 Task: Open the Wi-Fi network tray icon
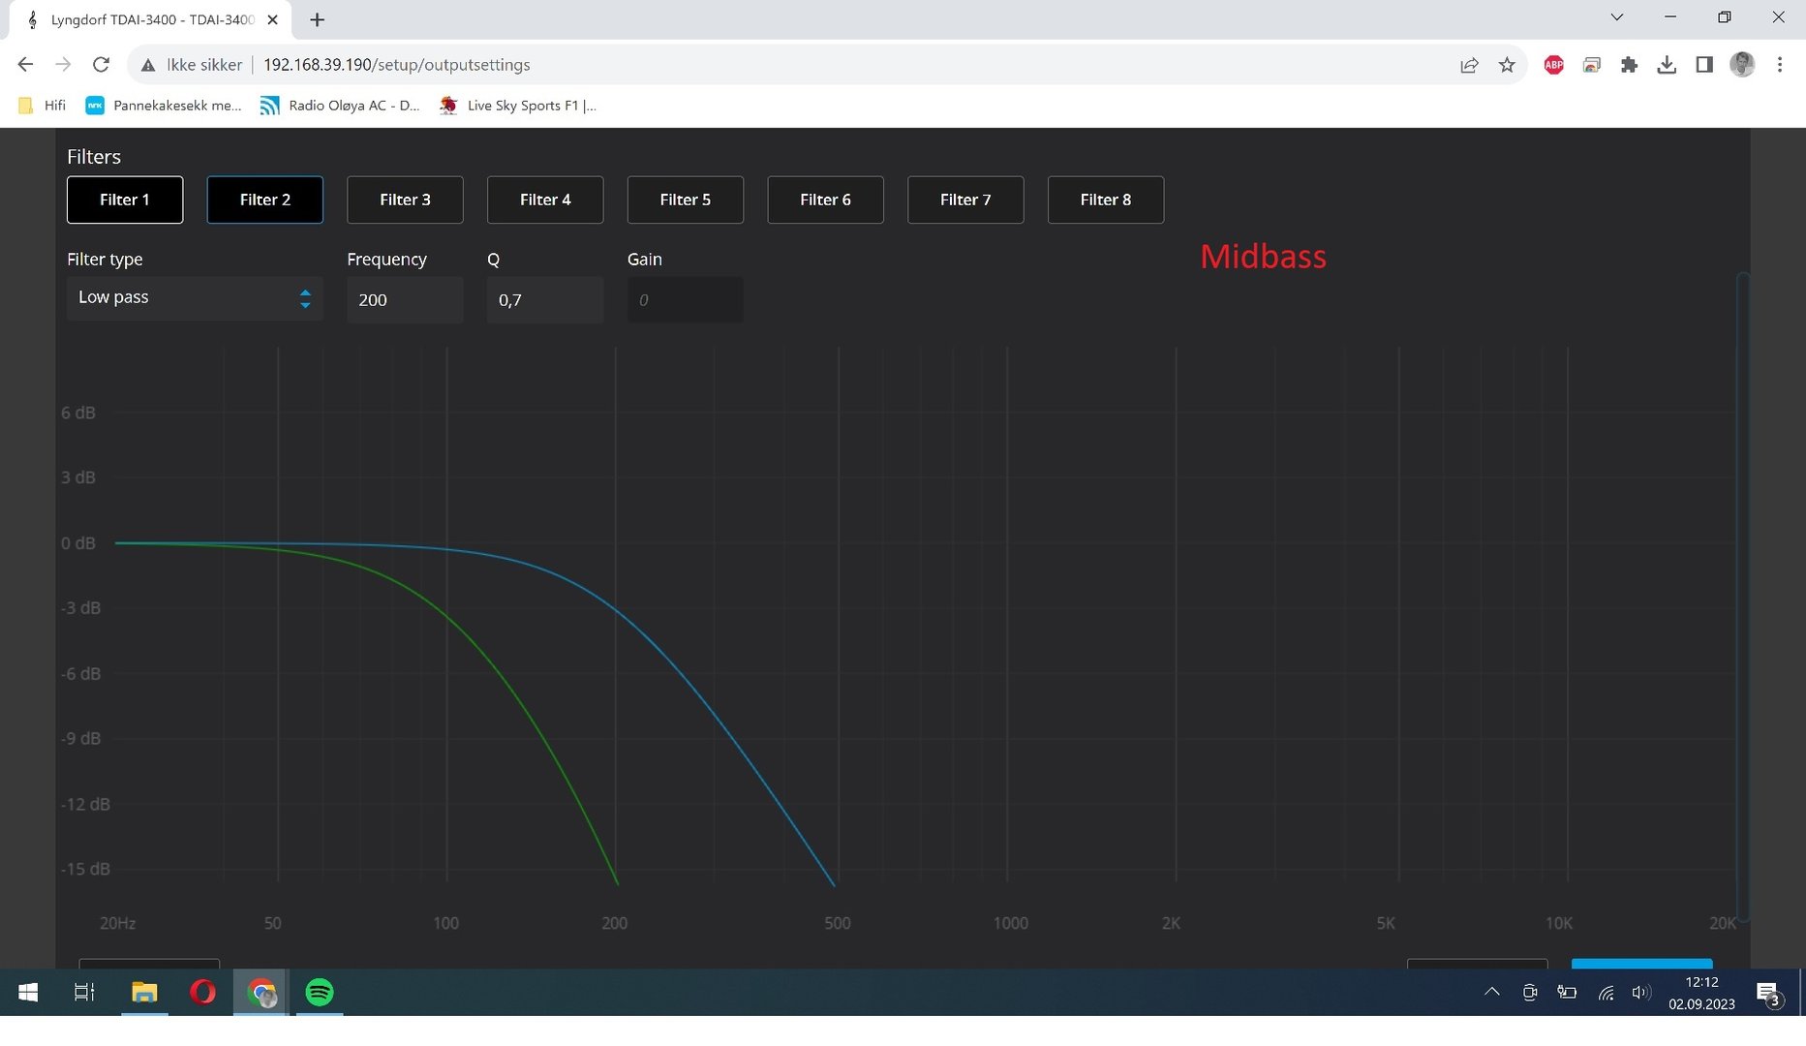[x=1606, y=992]
